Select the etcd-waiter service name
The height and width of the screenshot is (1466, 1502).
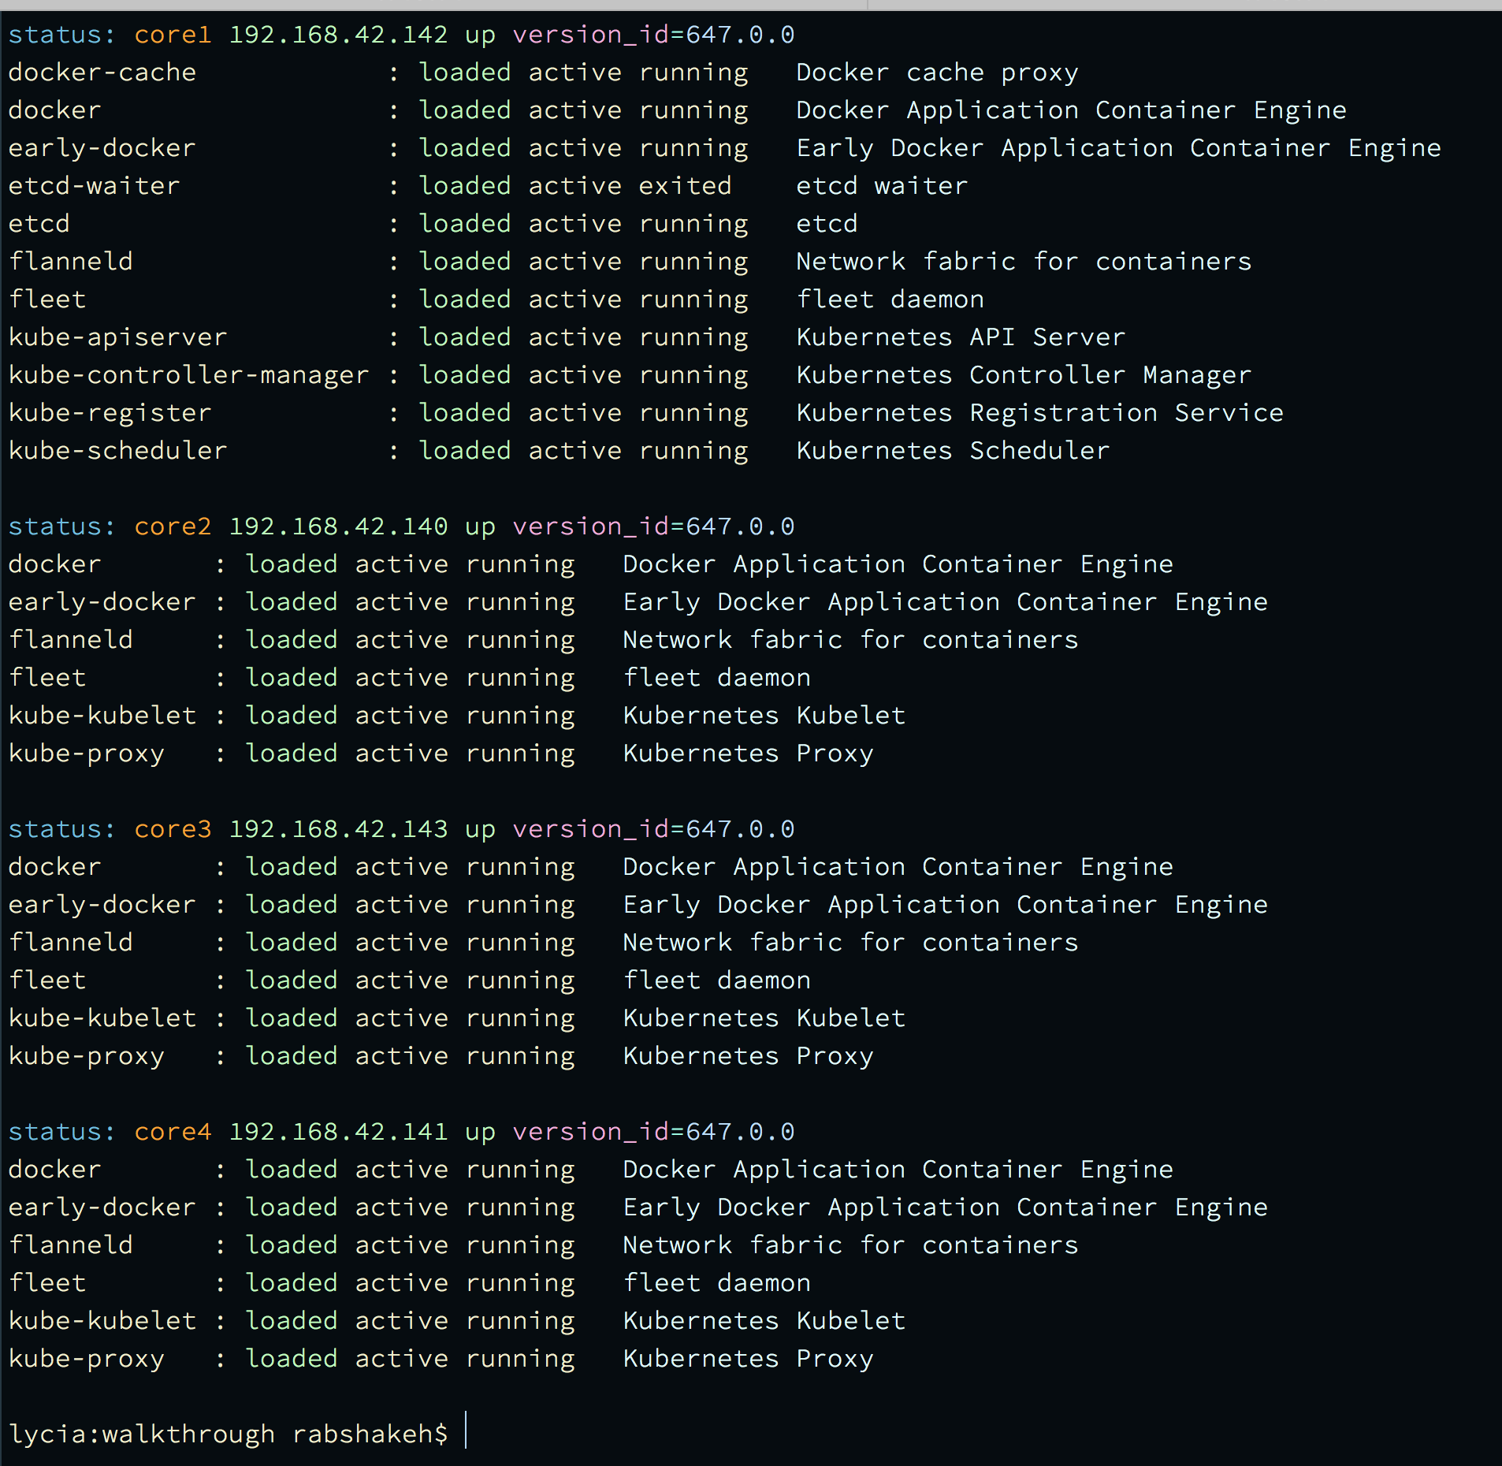point(95,186)
